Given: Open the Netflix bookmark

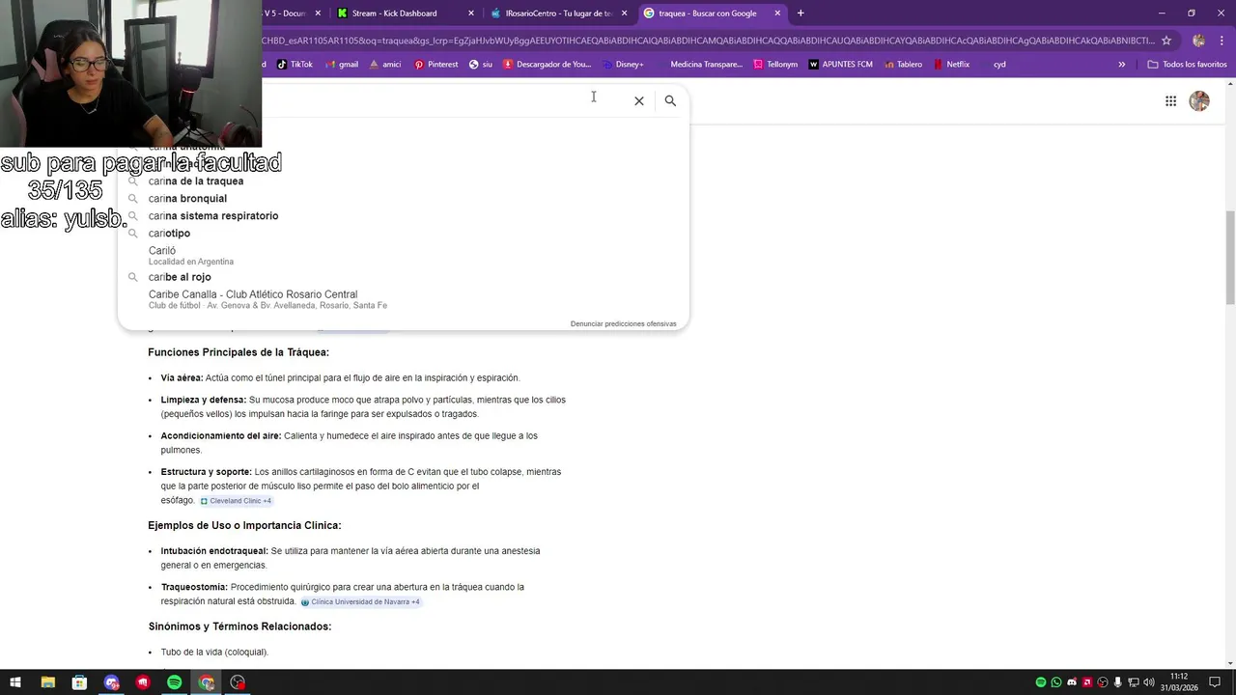Looking at the screenshot, I should (x=950, y=65).
